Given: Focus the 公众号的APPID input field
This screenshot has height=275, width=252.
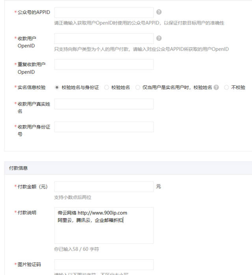Looking at the screenshot, I should pyautogui.click(x=104, y=13).
